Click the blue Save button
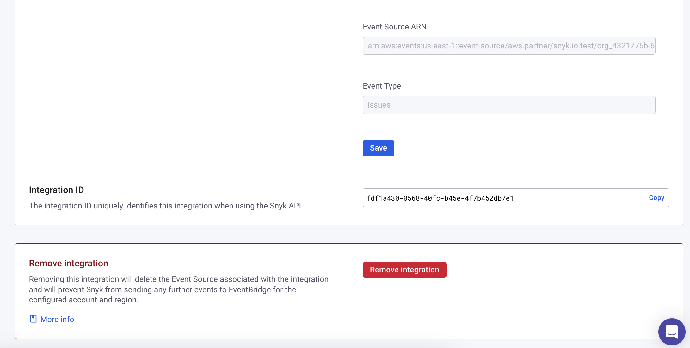Image resolution: width=690 pixels, height=348 pixels. pos(378,148)
